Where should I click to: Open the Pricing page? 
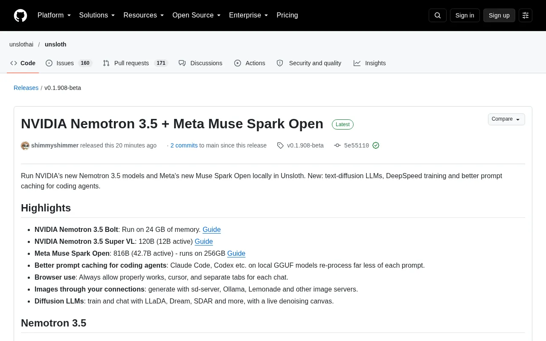[287, 15]
